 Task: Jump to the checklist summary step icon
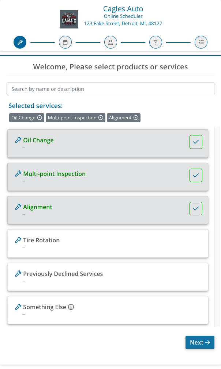pyautogui.click(x=201, y=42)
